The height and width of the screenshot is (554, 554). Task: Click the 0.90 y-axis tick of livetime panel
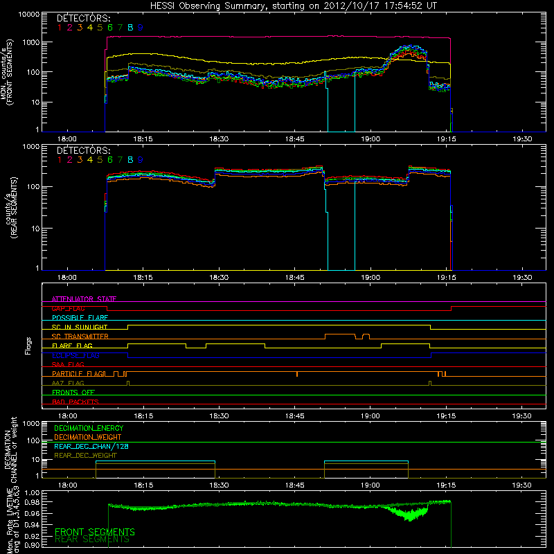click(33, 545)
